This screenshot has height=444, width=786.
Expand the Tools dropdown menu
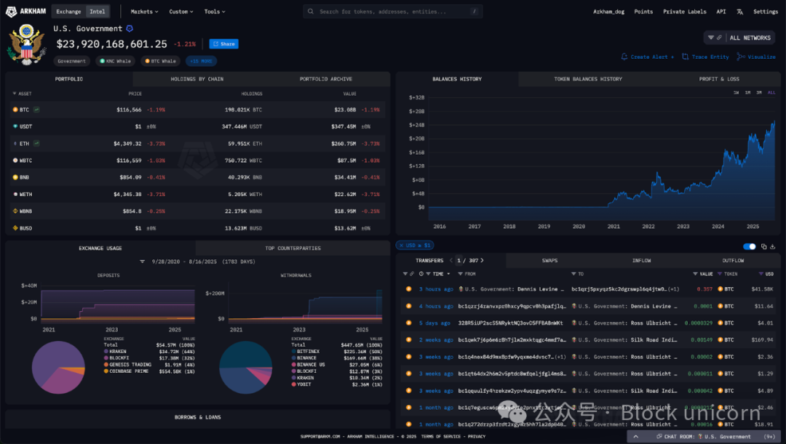(x=215, y=12)
